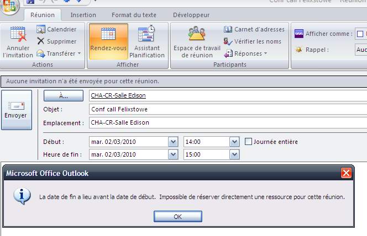Screen dimensions: 367x236
Task: Open the Début date dropdown
Action: pos(173,142)
